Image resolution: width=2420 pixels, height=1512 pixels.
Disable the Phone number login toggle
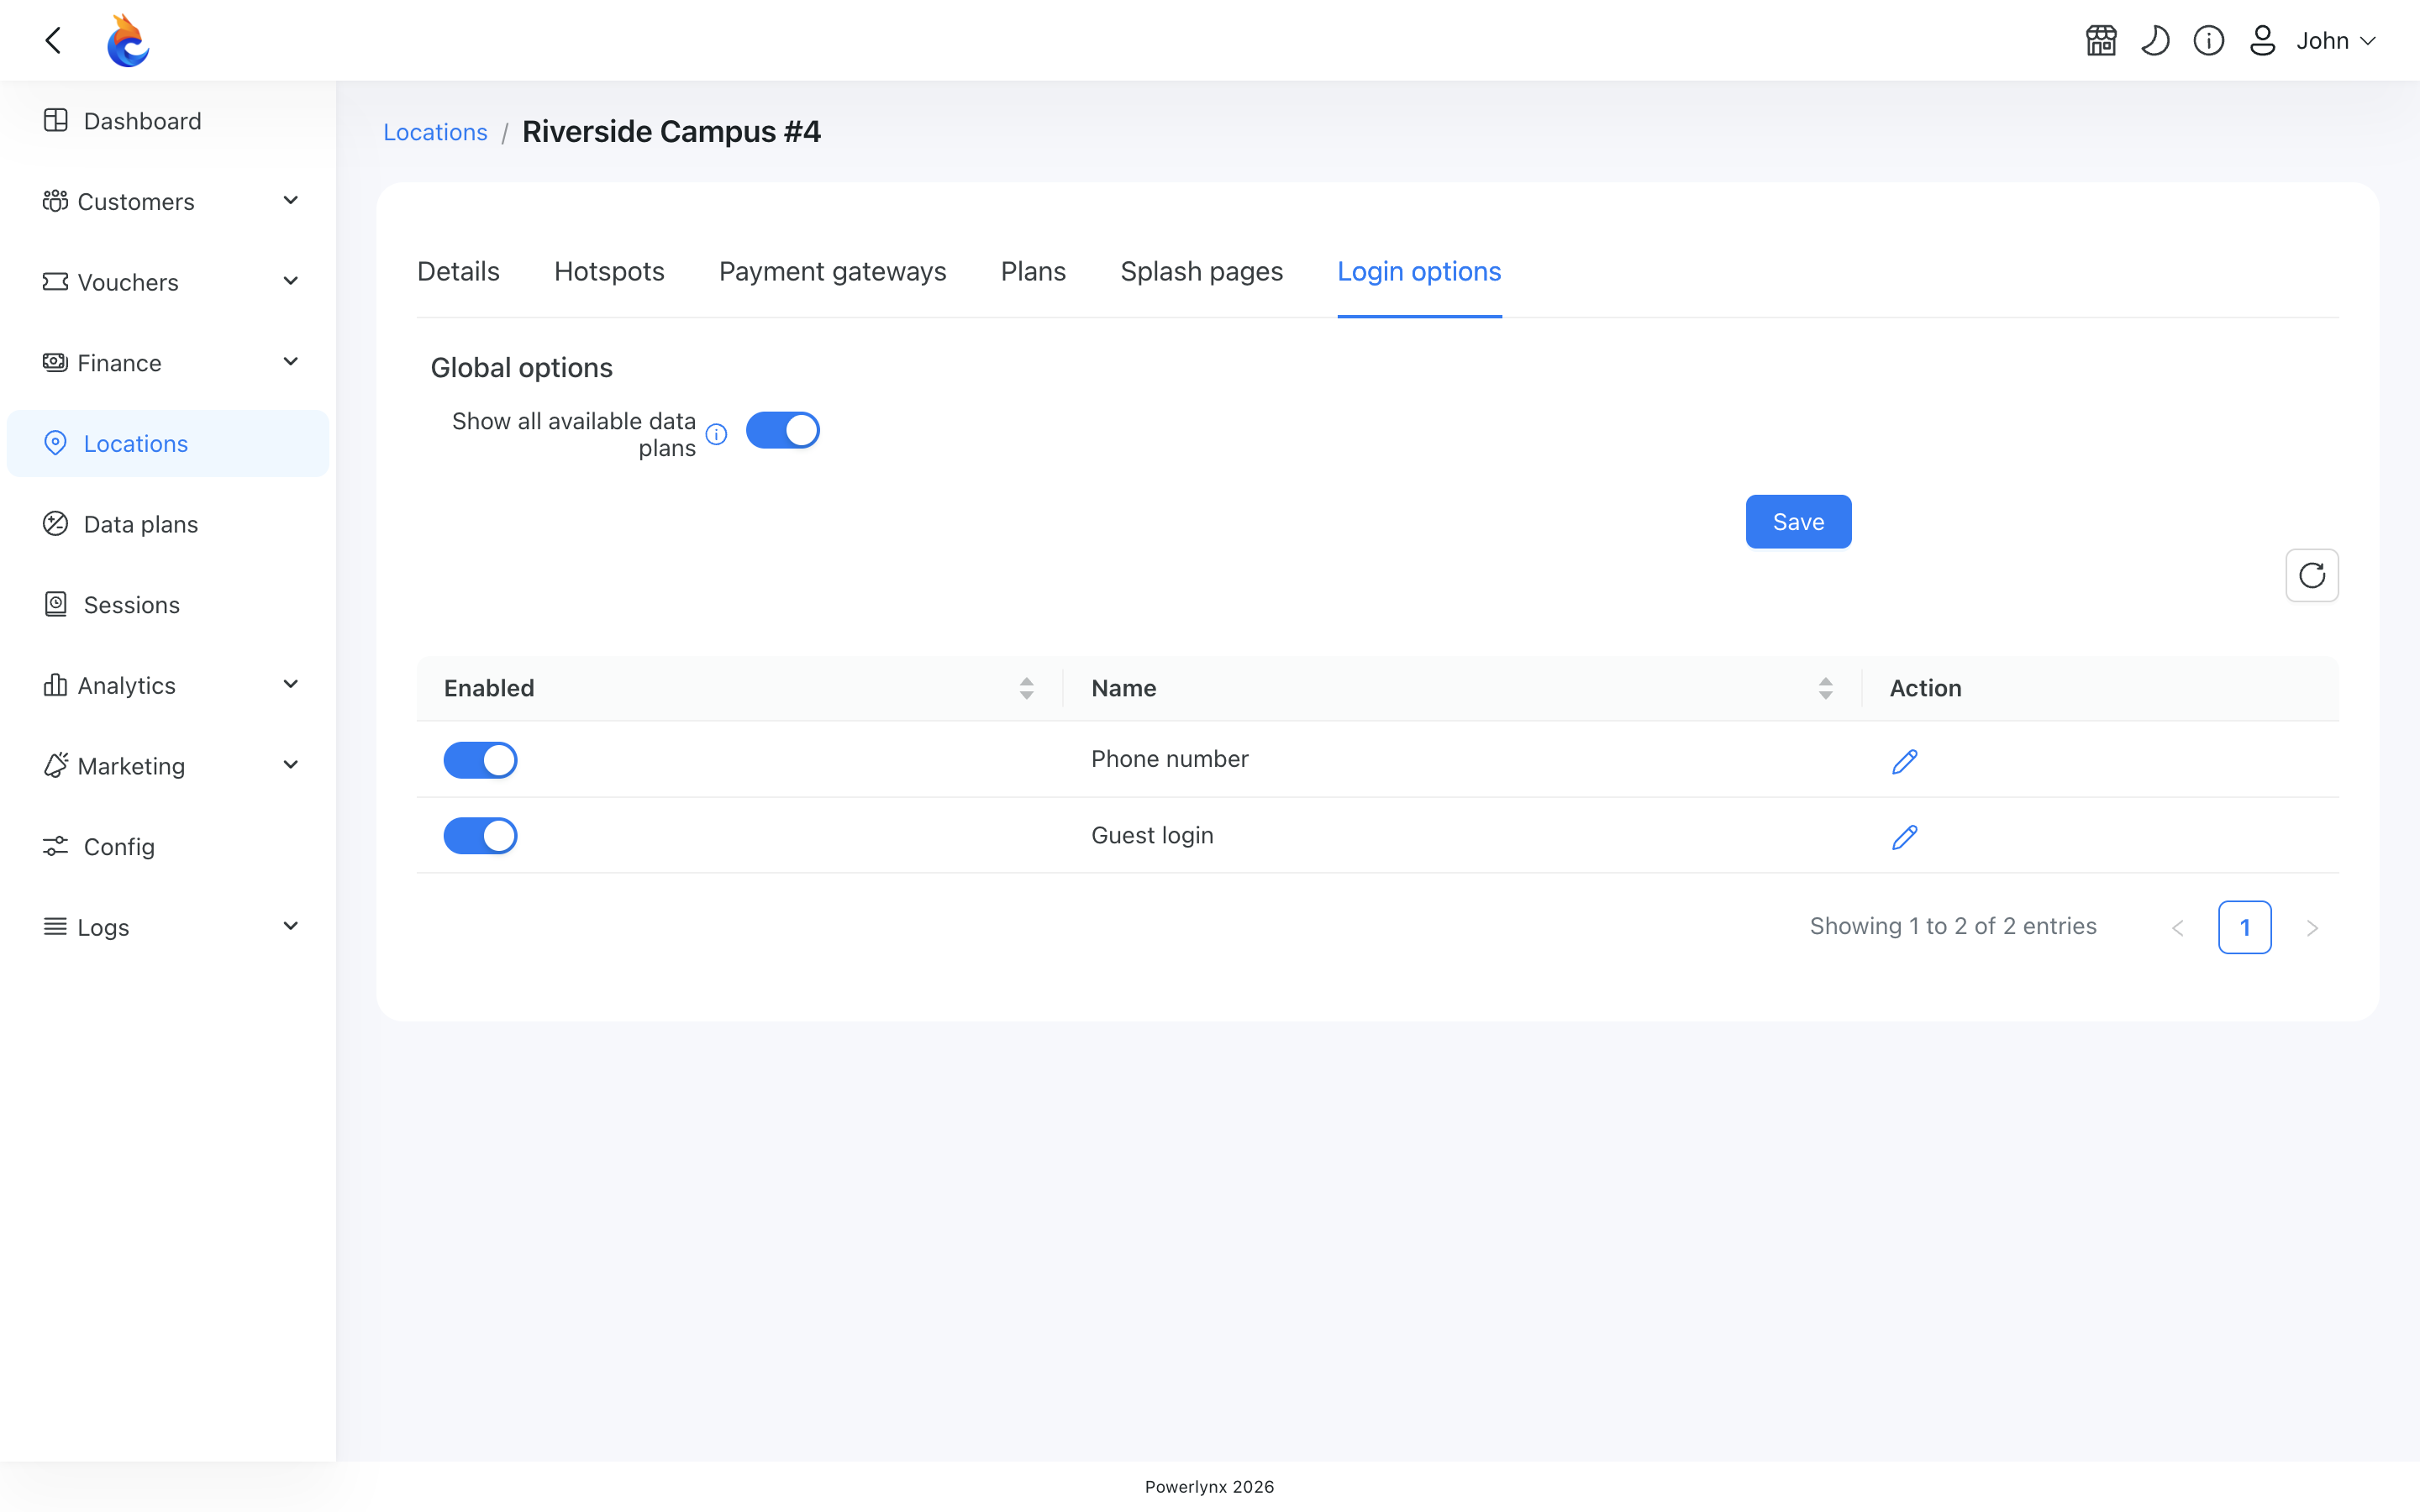tap(480, 760)
